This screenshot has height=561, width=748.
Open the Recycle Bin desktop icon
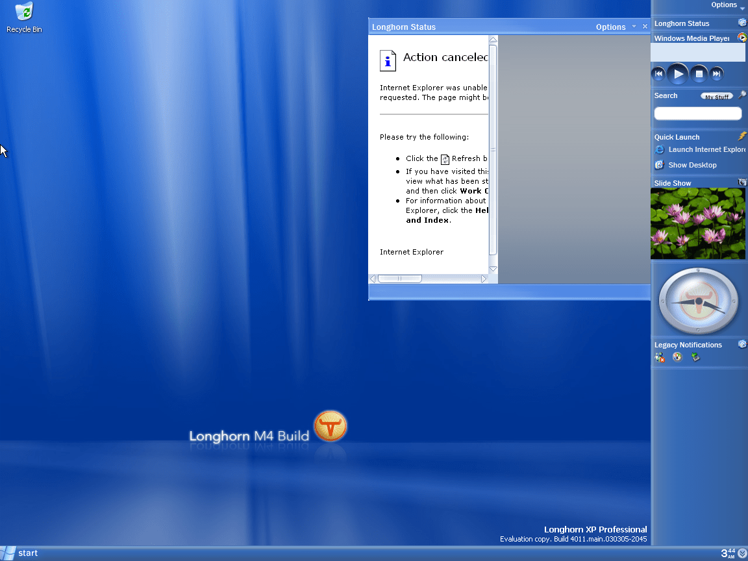(x=24, y=18)
